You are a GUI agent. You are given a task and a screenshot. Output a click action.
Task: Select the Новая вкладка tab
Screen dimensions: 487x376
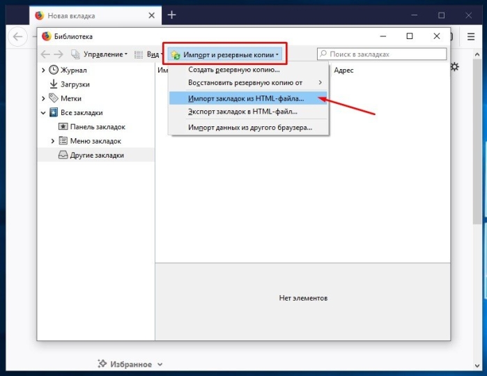click(95, 15)
